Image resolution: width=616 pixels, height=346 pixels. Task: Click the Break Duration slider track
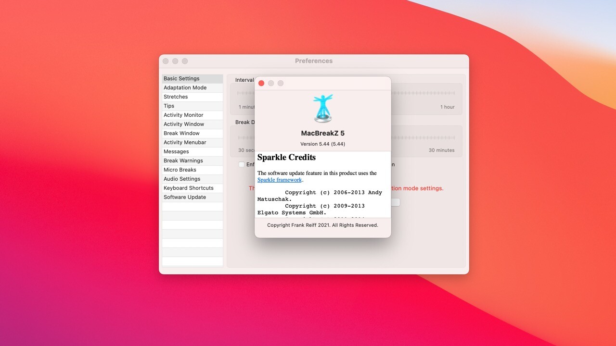(423, 138)
